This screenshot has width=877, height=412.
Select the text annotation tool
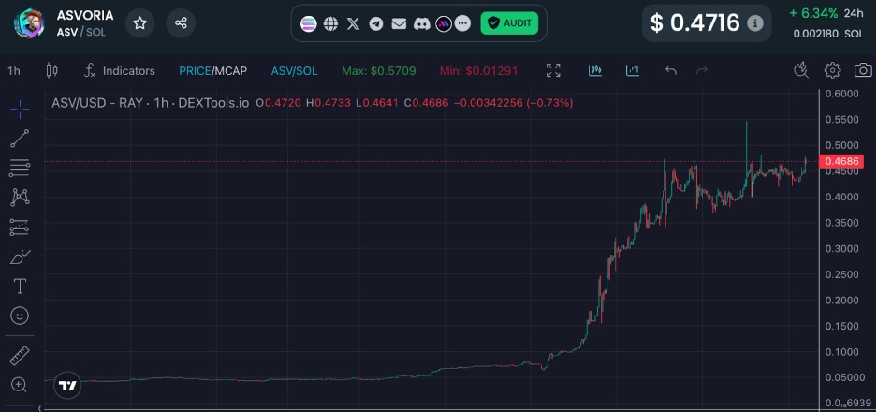[20, 286]
